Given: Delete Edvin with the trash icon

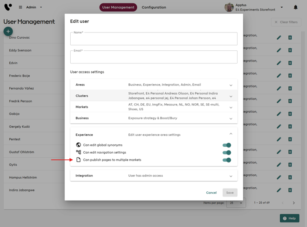Looking at the screenshot, I should pyautogui.click(x=290, y=63).
